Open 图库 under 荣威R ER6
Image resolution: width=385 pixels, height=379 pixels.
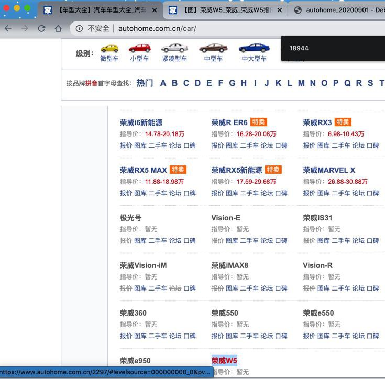click(x=232, y=146)
